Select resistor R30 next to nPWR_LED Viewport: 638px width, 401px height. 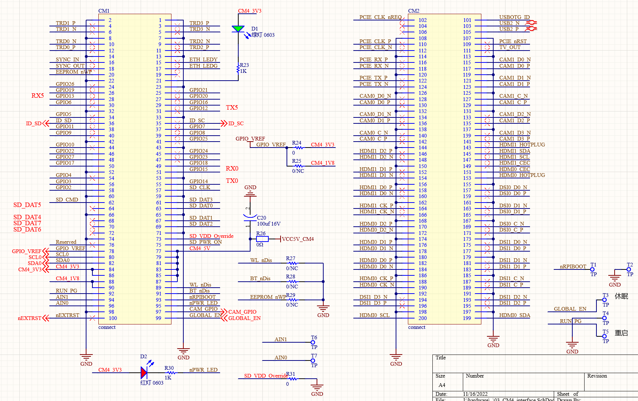(170, 373)
